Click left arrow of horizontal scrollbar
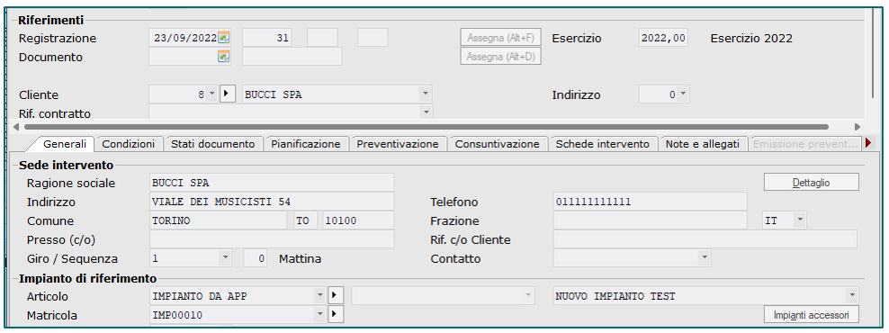The width and height of the screenshot is (889, 333). pos(16,127)
